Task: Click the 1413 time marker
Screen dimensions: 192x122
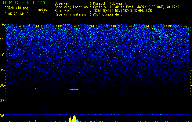Action: click(x=58, y=26)
